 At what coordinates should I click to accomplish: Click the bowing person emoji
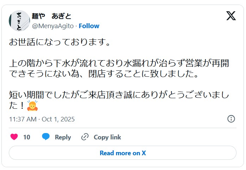(x=32, y=105)
